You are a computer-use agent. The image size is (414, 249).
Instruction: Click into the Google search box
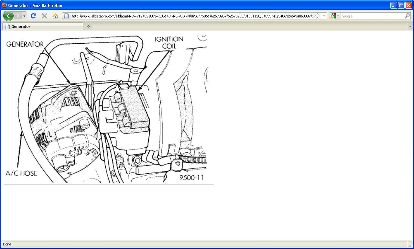point(372,16)
